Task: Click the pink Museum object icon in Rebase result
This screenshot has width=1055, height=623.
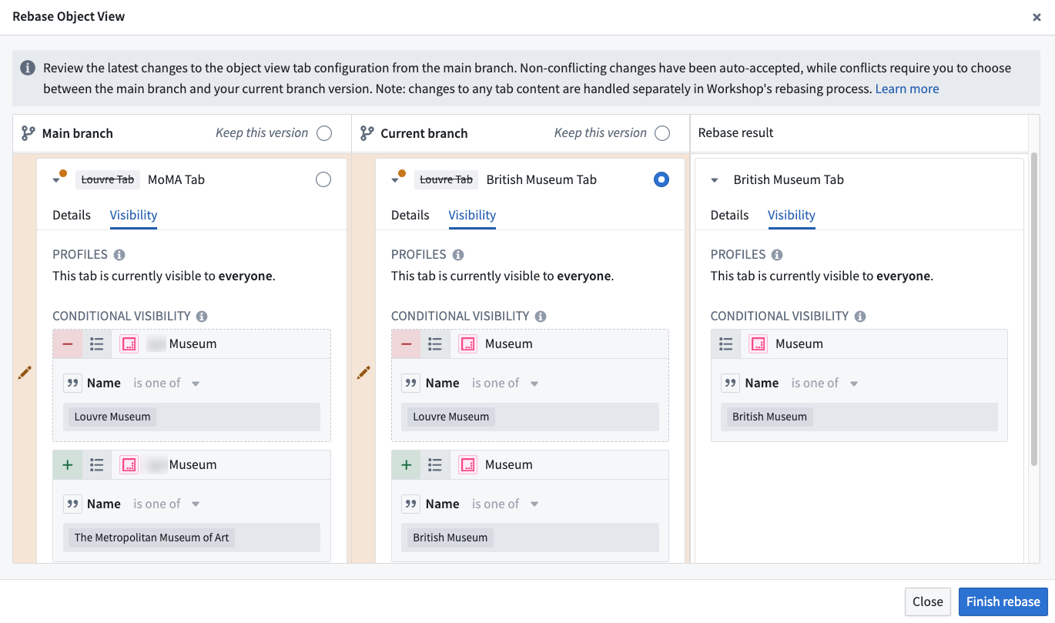Action: [x=758, y=344]
